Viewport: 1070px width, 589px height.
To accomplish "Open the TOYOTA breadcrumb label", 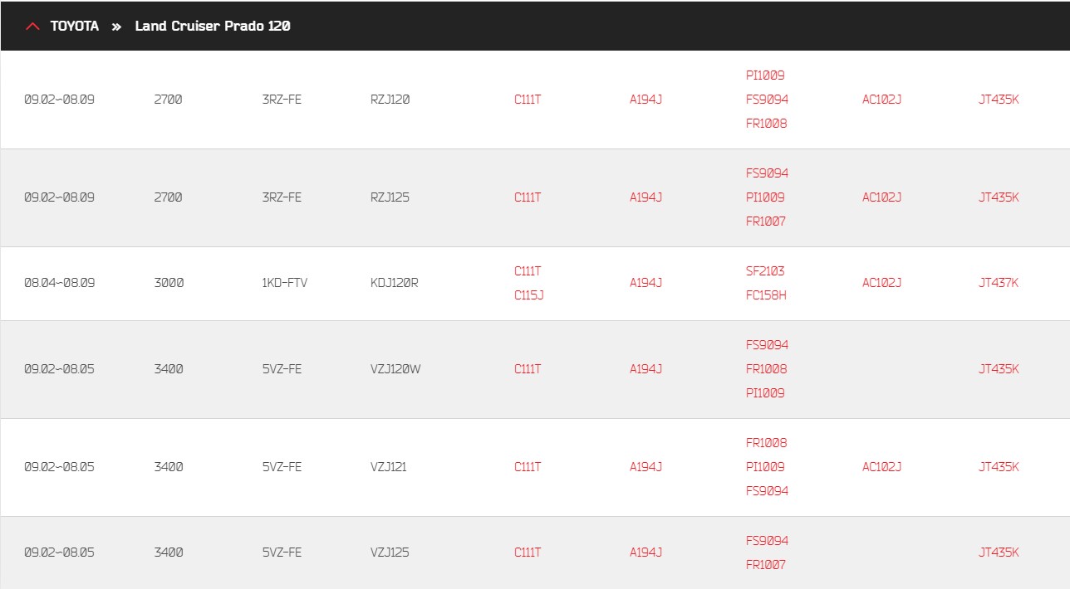I will coord(75,27).
